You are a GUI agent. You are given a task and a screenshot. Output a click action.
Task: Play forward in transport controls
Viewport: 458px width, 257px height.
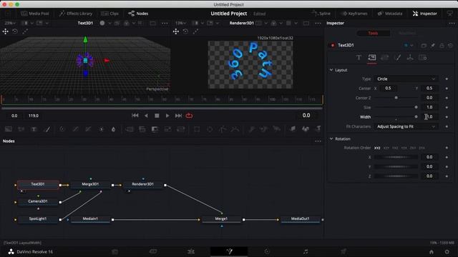click(x=167, y=116)
